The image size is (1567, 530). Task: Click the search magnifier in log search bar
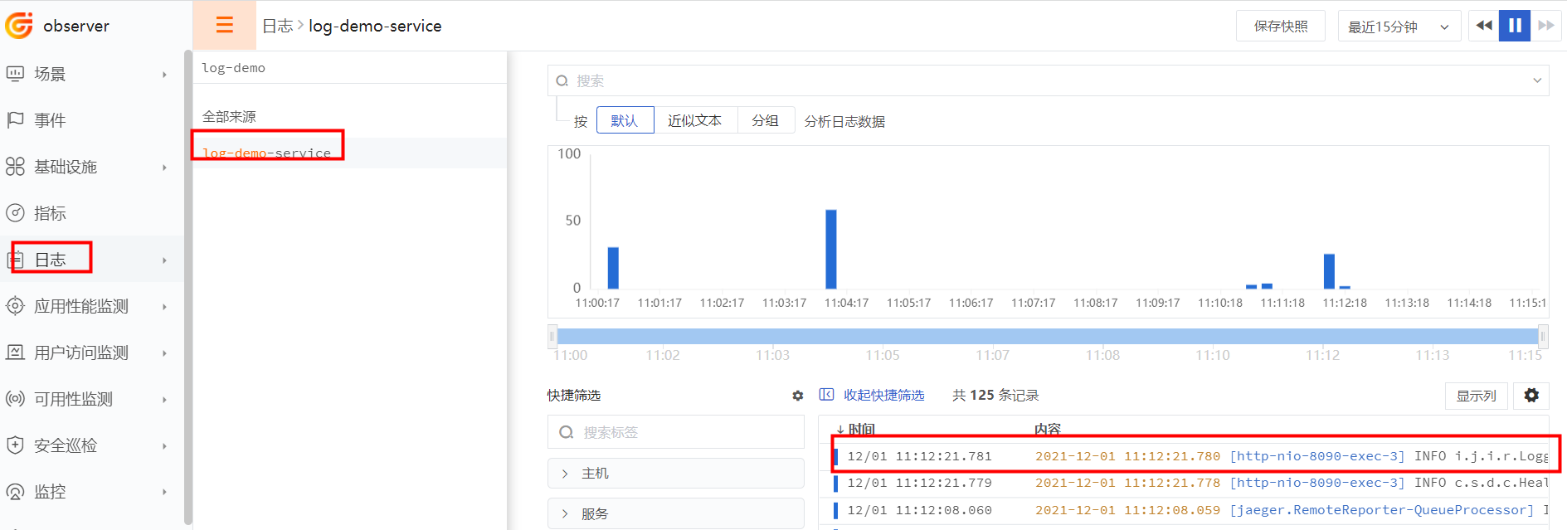click(x=562, y=80)
